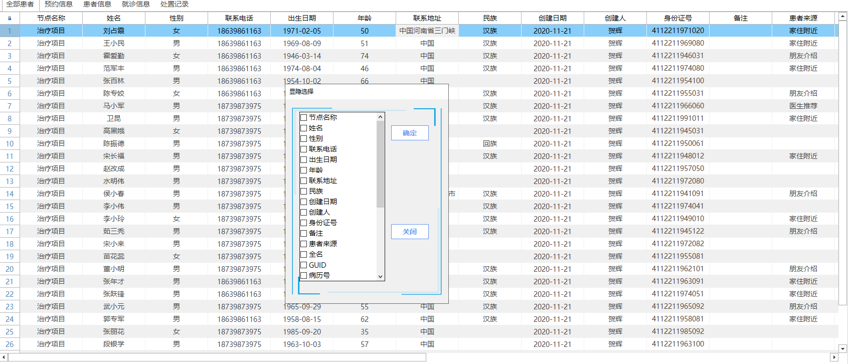Tick the 联系电话 checkbox in the list

point(303,149)
